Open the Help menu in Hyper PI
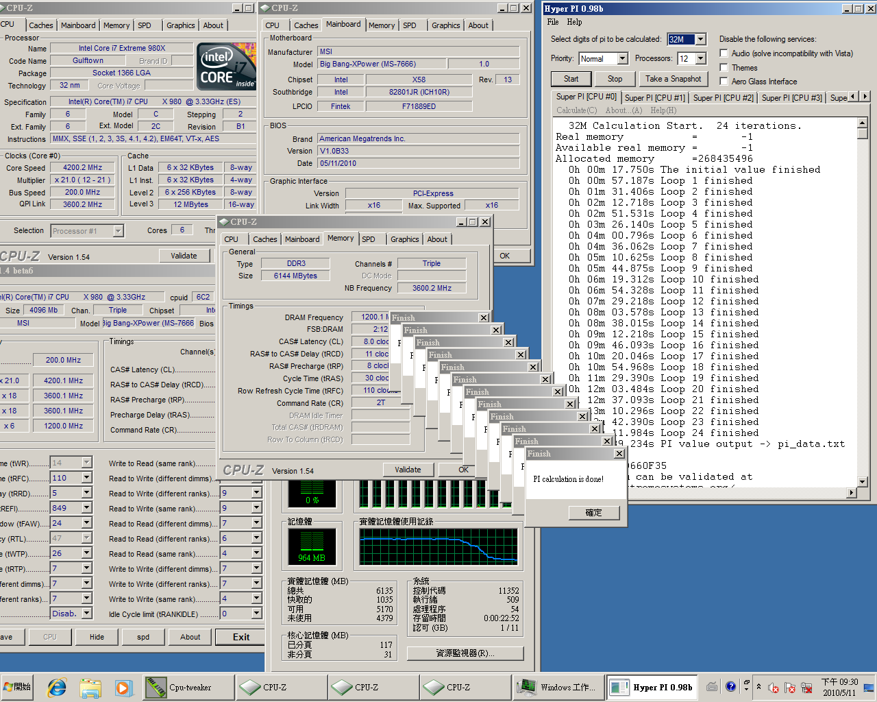 [x=574, y=22]
